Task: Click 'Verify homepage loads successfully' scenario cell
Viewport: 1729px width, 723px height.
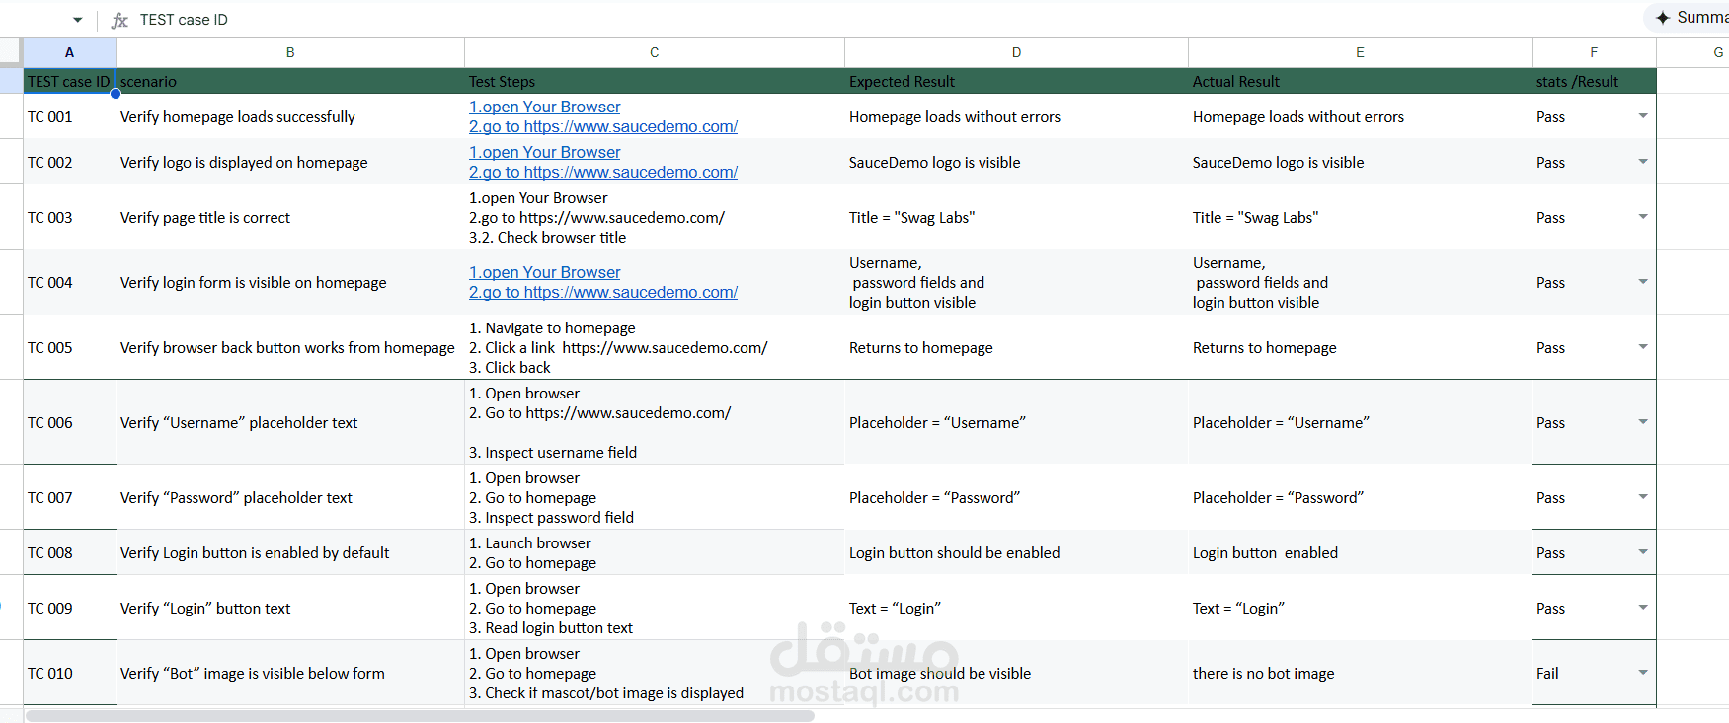Action: tap(290, 116)
